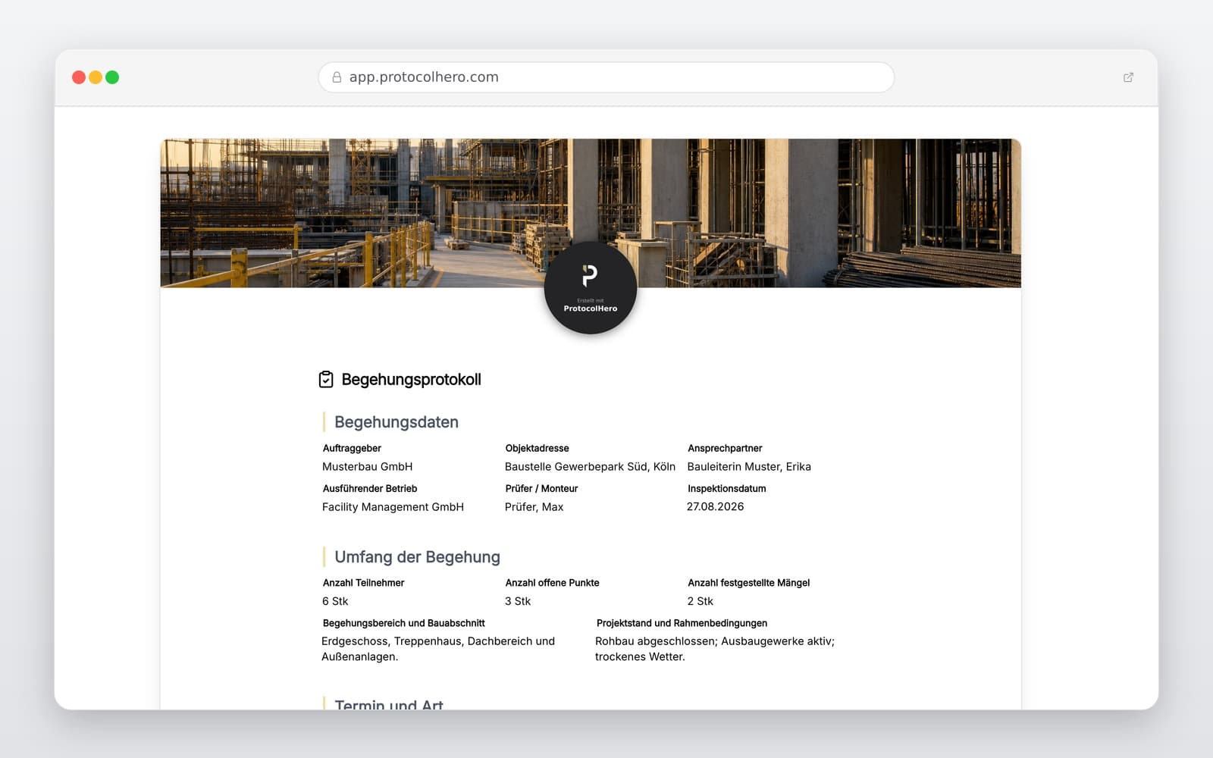Click Facility Management GmbH value
Image resolution: width=1213 pixels, height=758 pixels.
(x=393, y=507)
